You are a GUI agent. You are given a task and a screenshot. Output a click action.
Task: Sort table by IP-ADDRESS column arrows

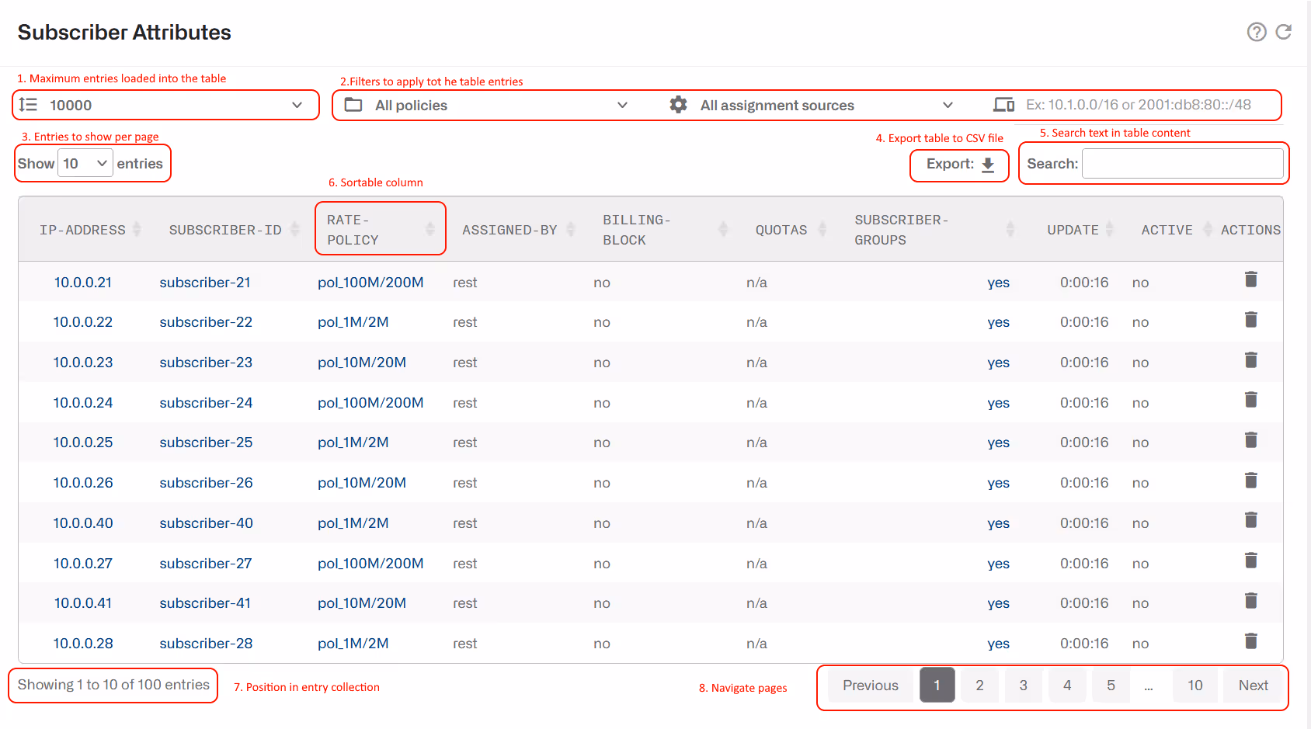137,229
